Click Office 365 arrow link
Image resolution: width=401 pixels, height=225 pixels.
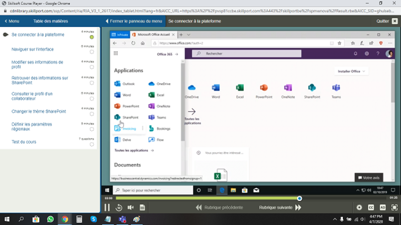click(x=167, y=54)
